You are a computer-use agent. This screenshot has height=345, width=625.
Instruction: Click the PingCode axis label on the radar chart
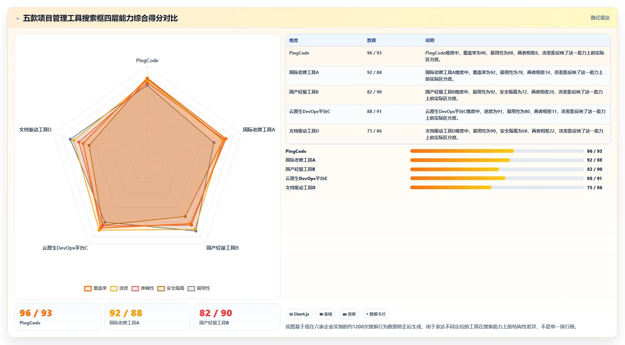click(x=147, y=61)
